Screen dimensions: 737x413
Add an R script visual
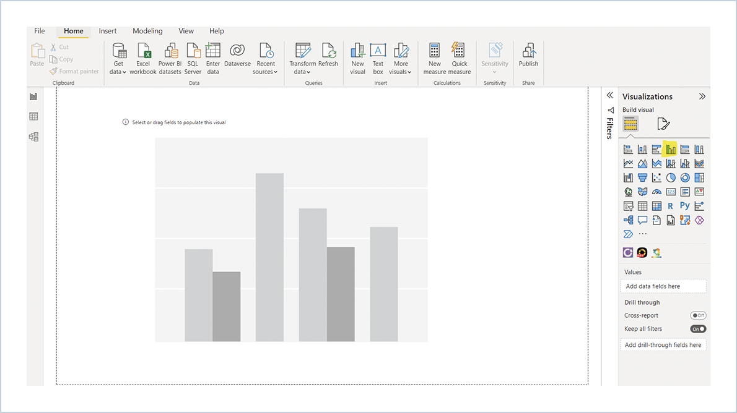[x=670, y=206]
